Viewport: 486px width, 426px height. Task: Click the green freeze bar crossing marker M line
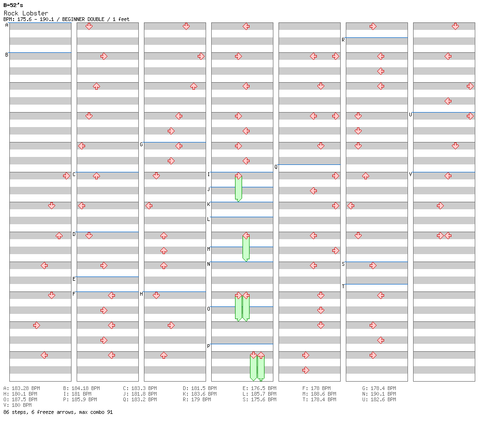coord(246,249)
